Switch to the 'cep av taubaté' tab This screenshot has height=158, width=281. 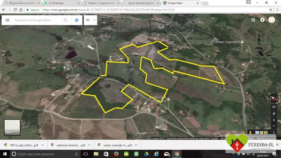pyautogui.click(x=141, y=3)
